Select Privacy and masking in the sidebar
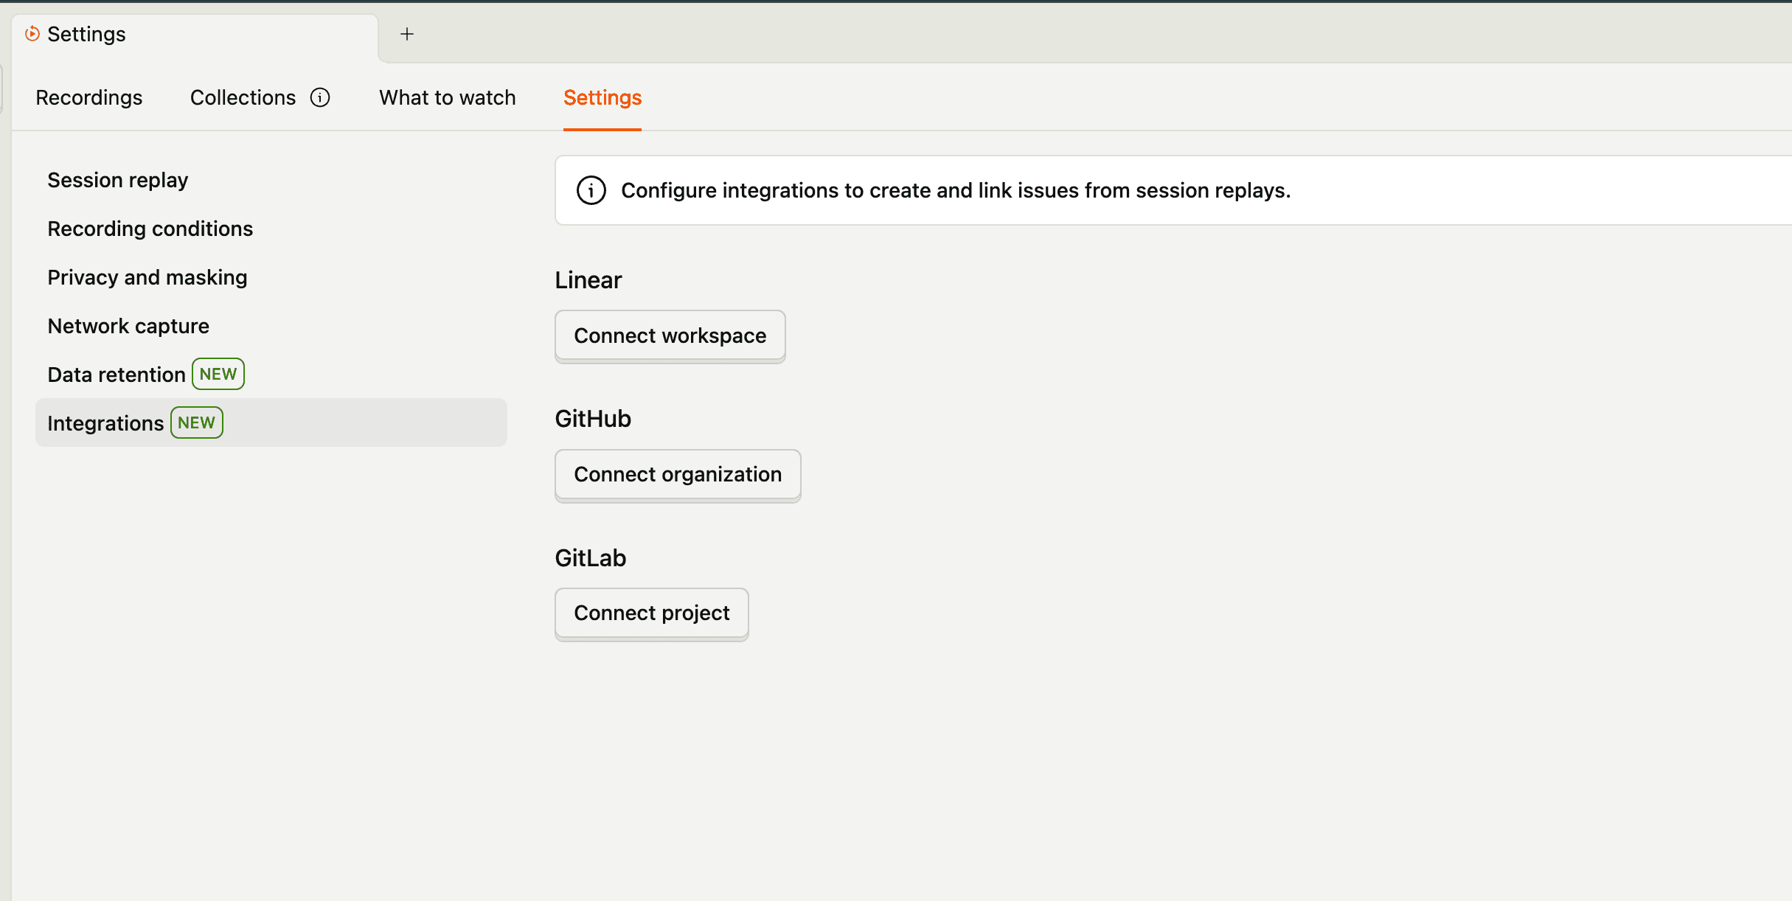The height and width of the screenshot is (901, 1792). click(147, 276)
